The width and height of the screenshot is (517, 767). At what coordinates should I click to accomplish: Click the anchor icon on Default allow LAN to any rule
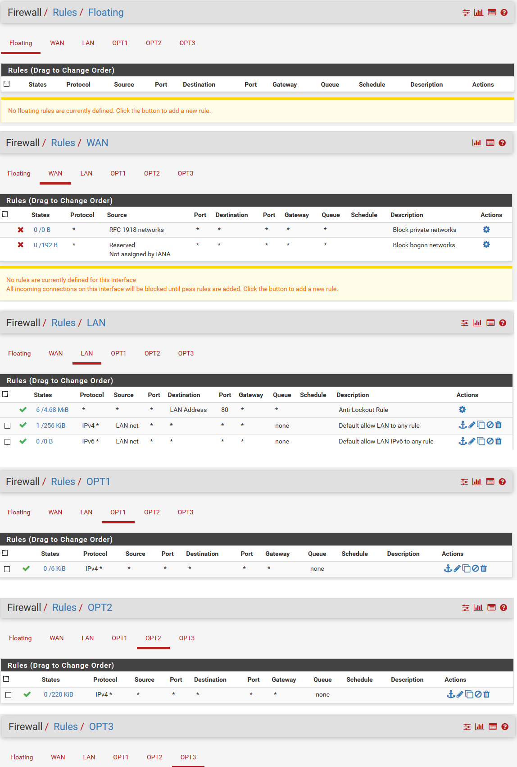click(463, 425)
